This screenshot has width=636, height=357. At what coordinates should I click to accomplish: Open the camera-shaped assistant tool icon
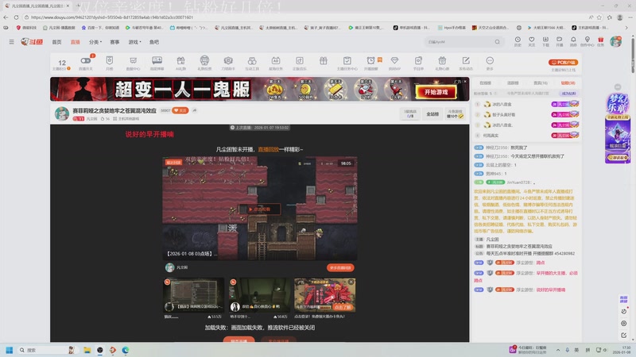[228, 61]
